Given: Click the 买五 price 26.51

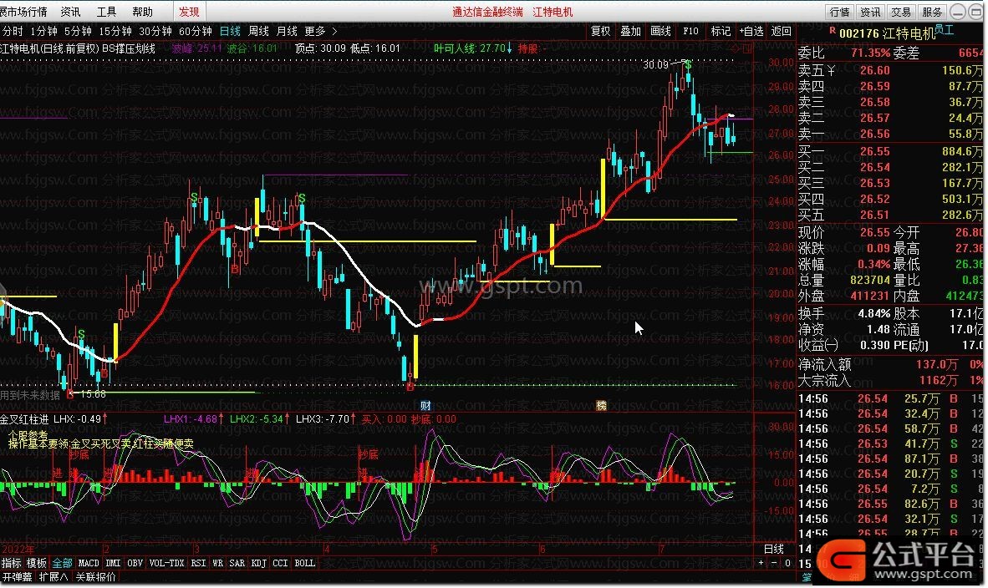Looking at the screenshot, I should coord(874,215).
